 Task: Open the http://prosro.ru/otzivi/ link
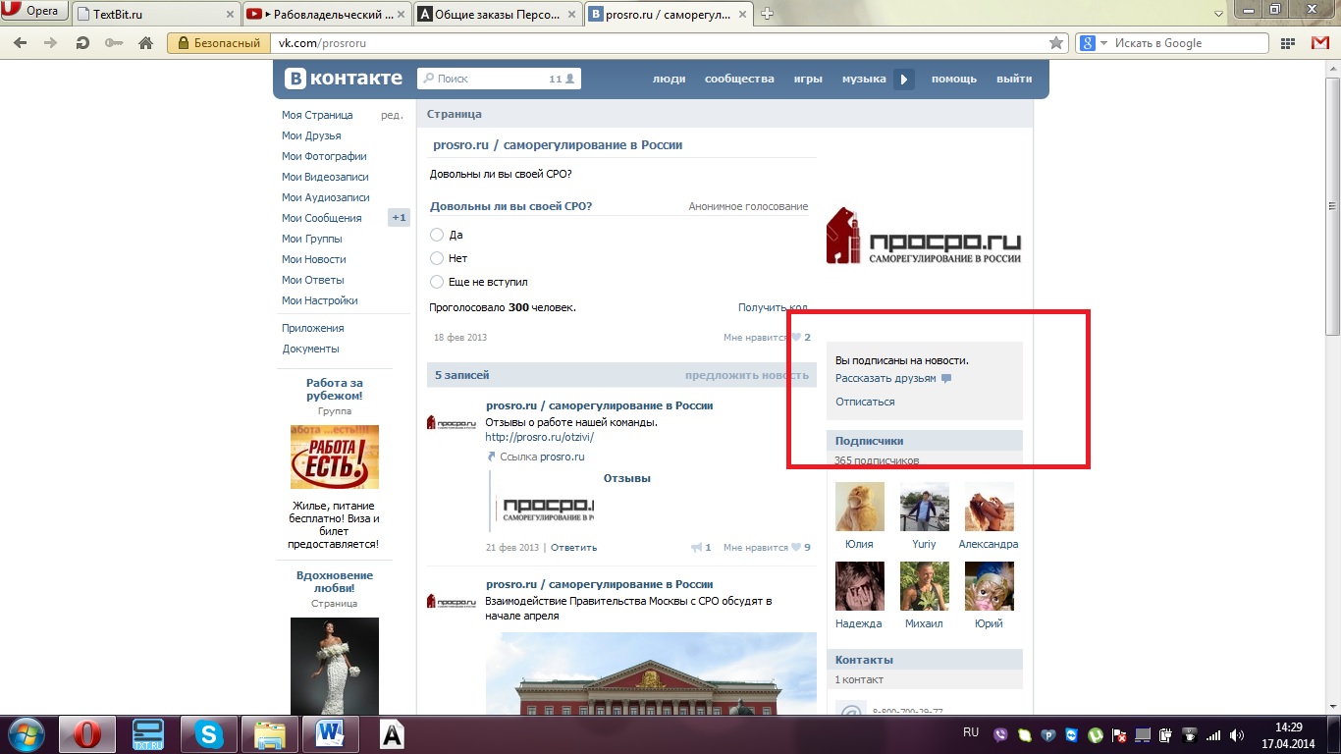[540, 437]
